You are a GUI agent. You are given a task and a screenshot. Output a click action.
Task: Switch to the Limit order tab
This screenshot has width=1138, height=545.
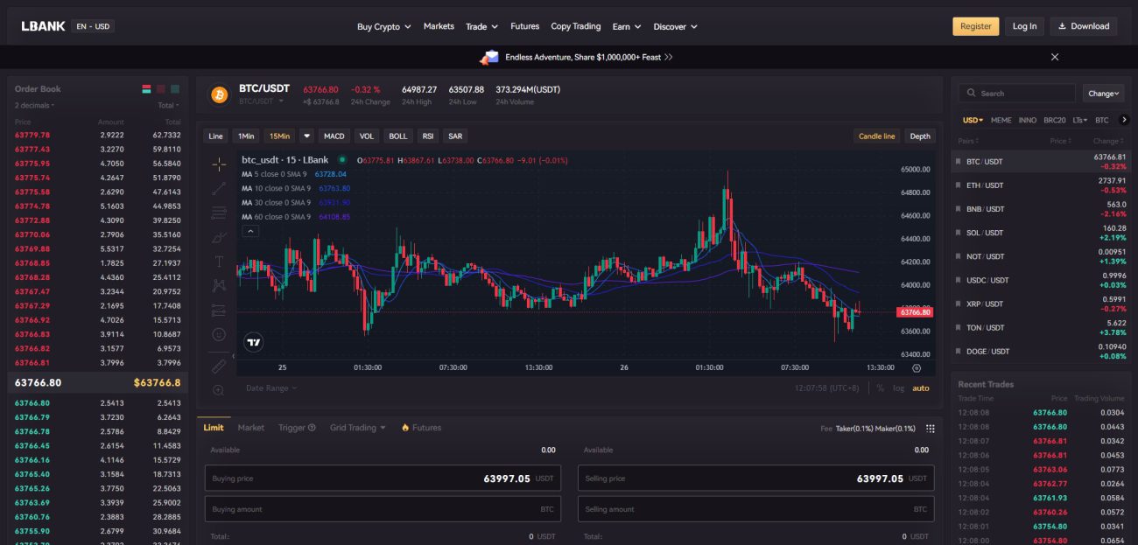[x=214, y=428]
